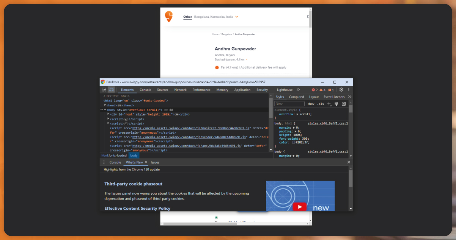Expand the first collapsed script node
Screen dimensions: 456x240
(108, 119)
